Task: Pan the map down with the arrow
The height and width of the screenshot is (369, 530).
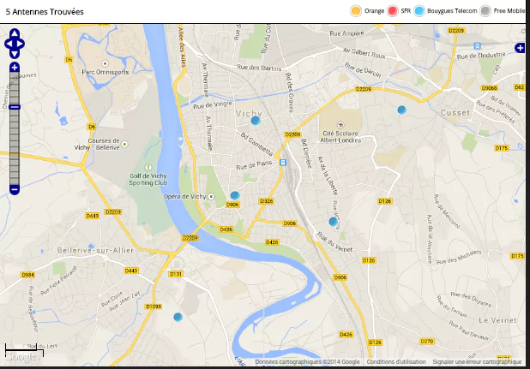Action: [x=15, y=54]
